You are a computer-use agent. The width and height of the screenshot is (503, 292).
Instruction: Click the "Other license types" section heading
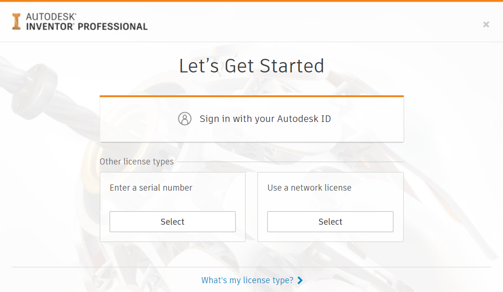click(136, 161)
